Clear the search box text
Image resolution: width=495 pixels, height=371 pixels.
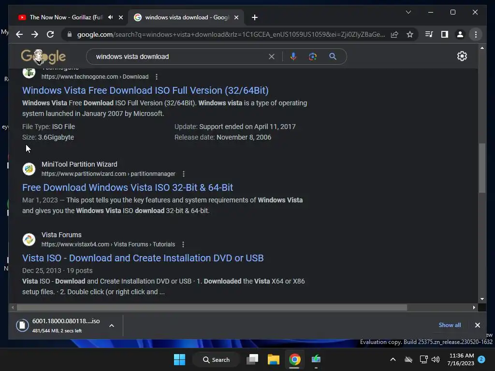[x=272, y=57]
